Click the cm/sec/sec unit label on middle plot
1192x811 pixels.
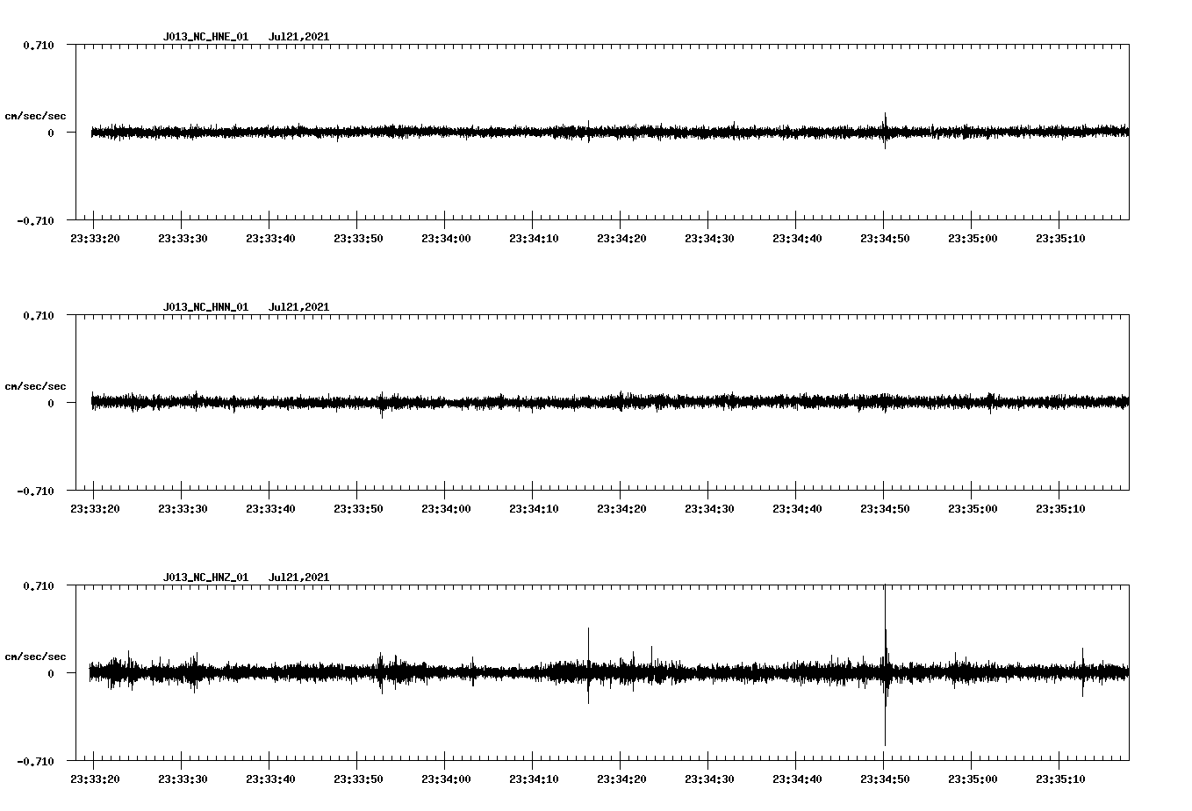(x=37, y=385)
